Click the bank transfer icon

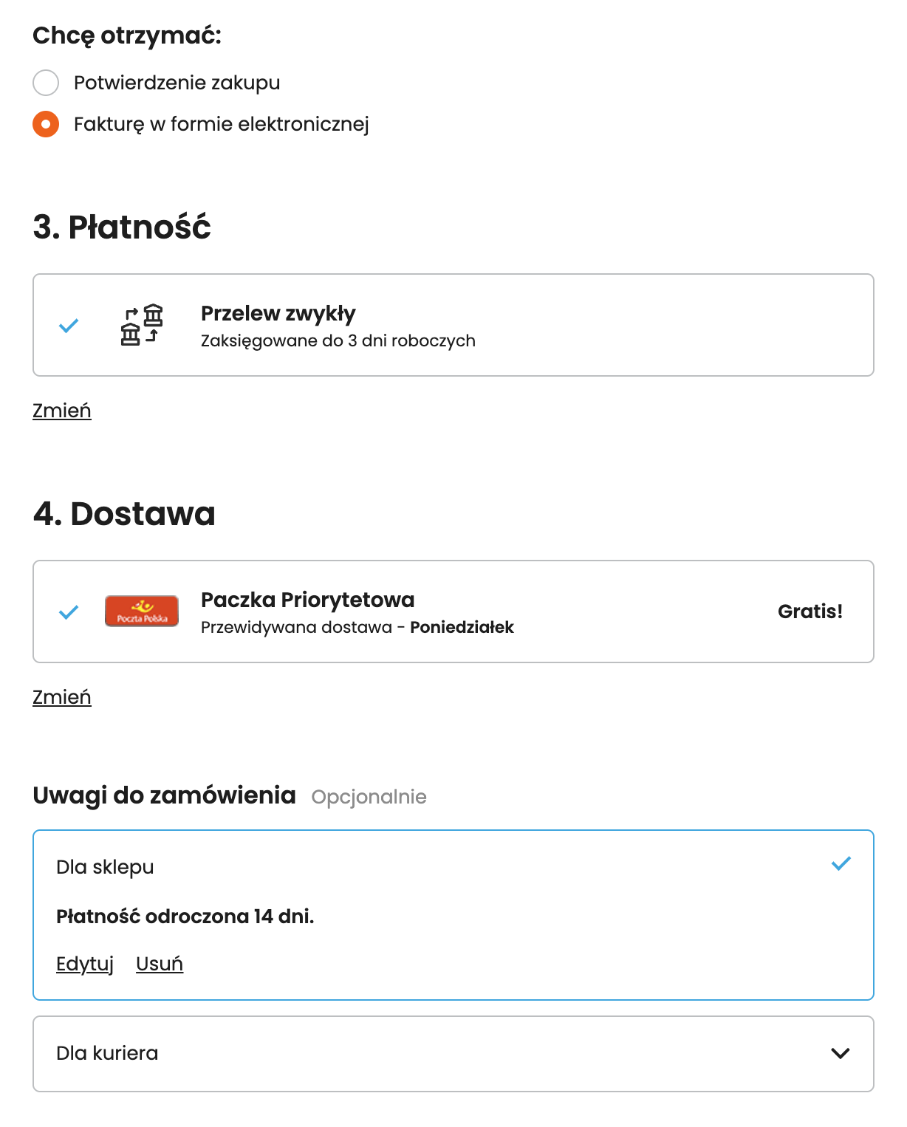(x=142, y=325)
